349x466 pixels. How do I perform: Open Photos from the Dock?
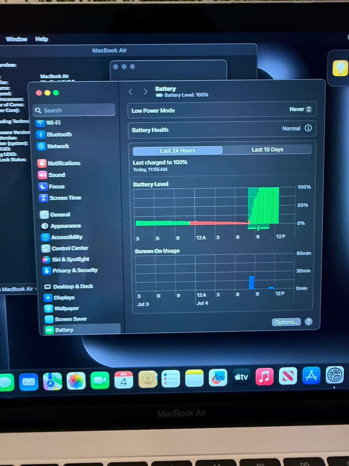[76, 381]
